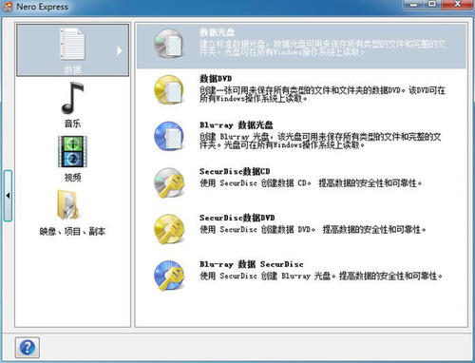
Task: Click the Blu-ray 数据光盘 blue disc icon
Action: [169, 136]
